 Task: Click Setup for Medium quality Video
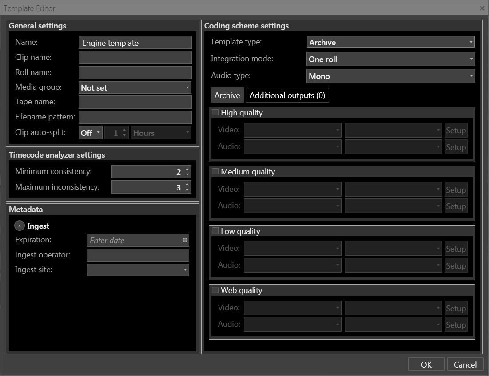tap(456, 190)
